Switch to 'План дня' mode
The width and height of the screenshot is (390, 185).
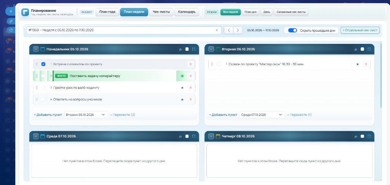tap(251, 12)
